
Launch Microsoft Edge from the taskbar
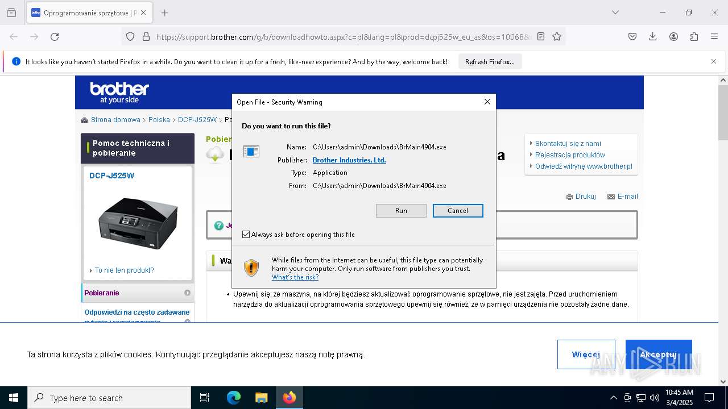[x=234, y=398]
